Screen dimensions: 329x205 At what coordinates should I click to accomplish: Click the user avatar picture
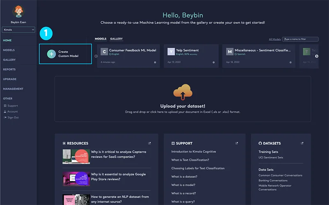18,11
